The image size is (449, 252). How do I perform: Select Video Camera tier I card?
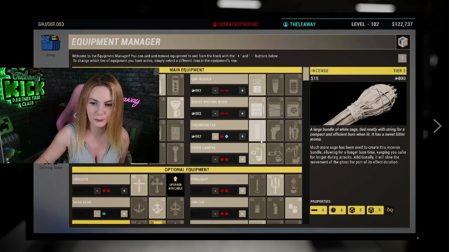257,153
